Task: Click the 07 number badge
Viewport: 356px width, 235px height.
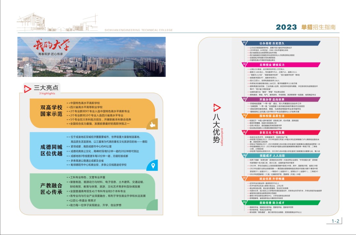Action: click(x=244, y=178)
